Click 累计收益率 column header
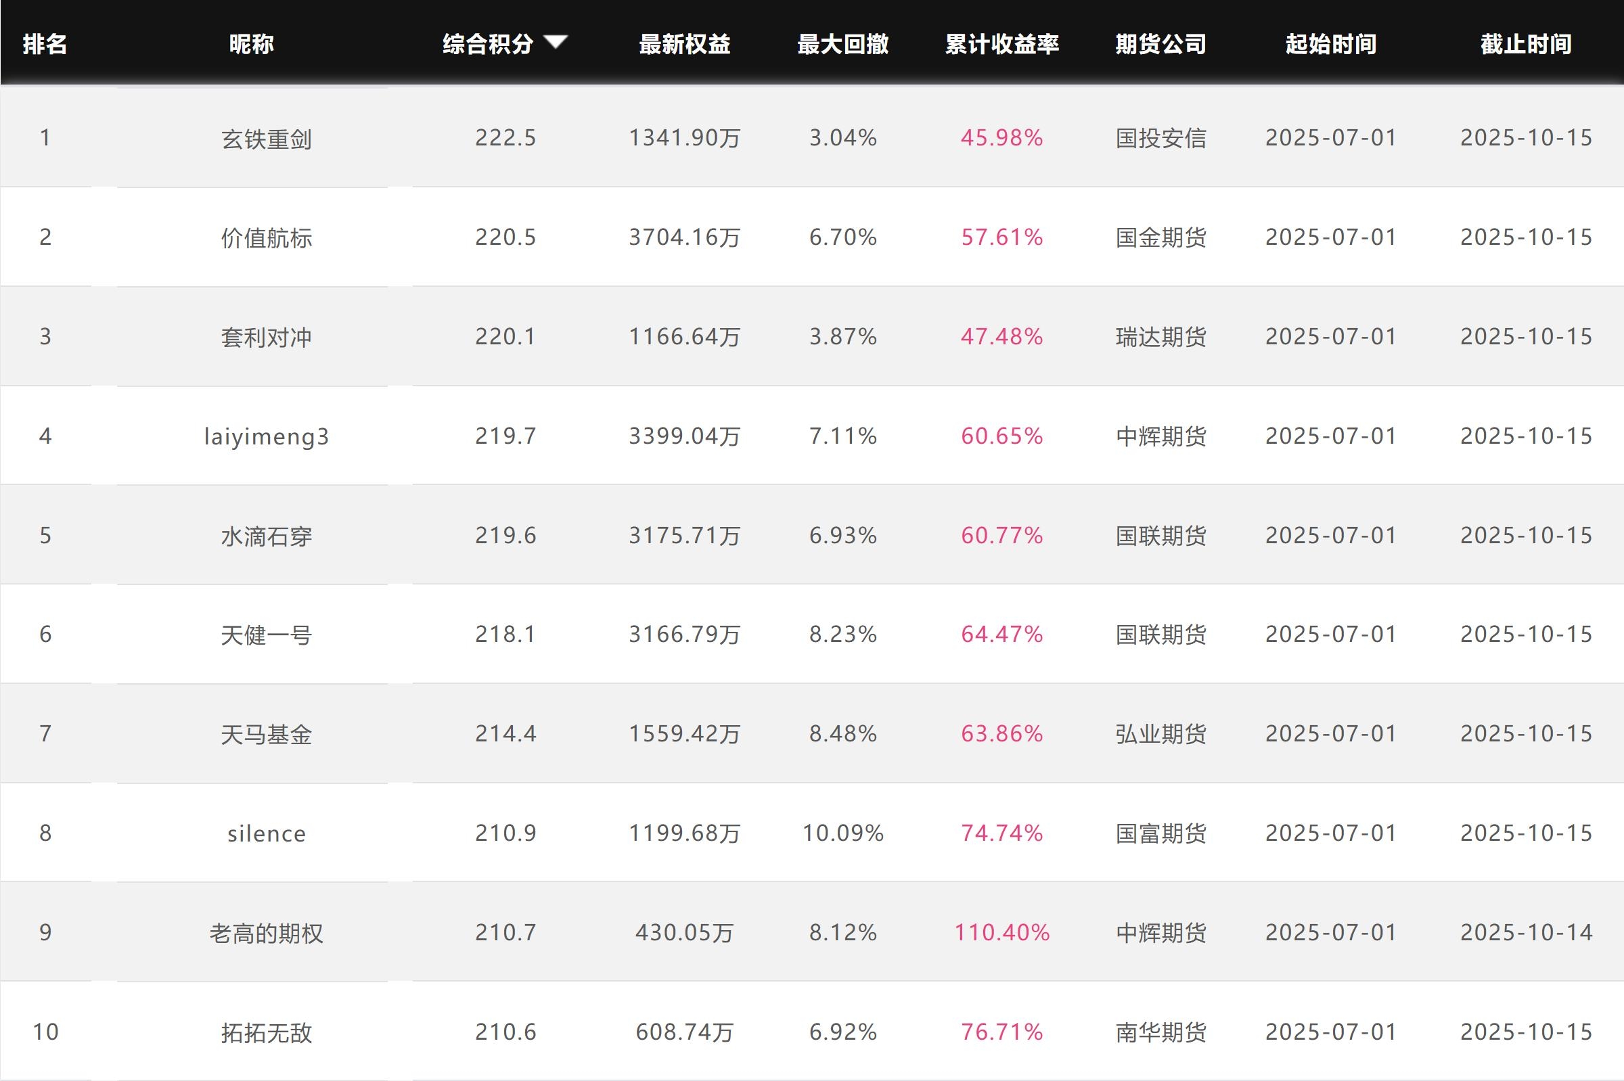 [1001, 44]
